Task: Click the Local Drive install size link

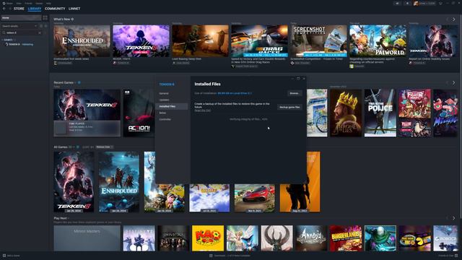Action: point(235,93)
